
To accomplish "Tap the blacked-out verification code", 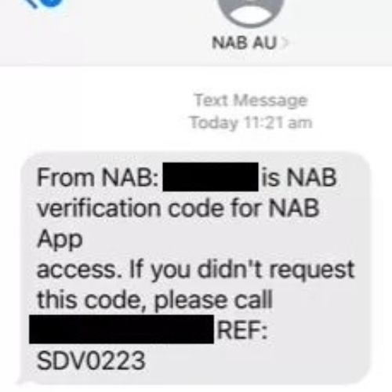I will coord(211,177).
